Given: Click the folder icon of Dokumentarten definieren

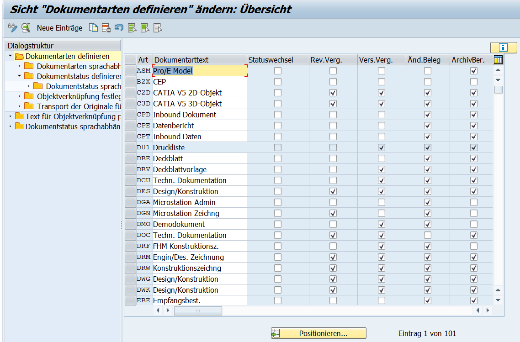Looking at the screenshot, I should pos(19,56).
